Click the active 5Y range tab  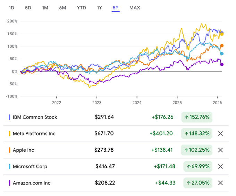(116, 8)
